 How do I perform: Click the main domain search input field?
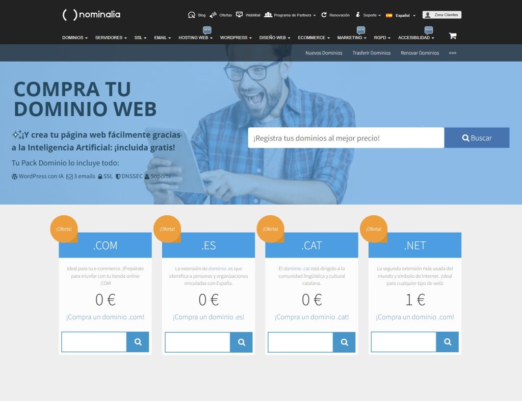click(346, 138)
